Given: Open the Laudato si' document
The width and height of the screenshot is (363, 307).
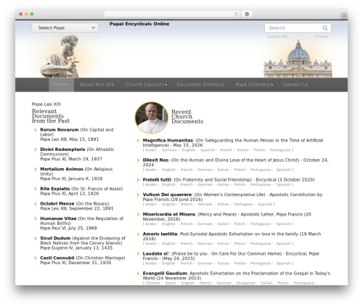Looking at the screenshot, I should pyautogui.click(x=155, y=254).
